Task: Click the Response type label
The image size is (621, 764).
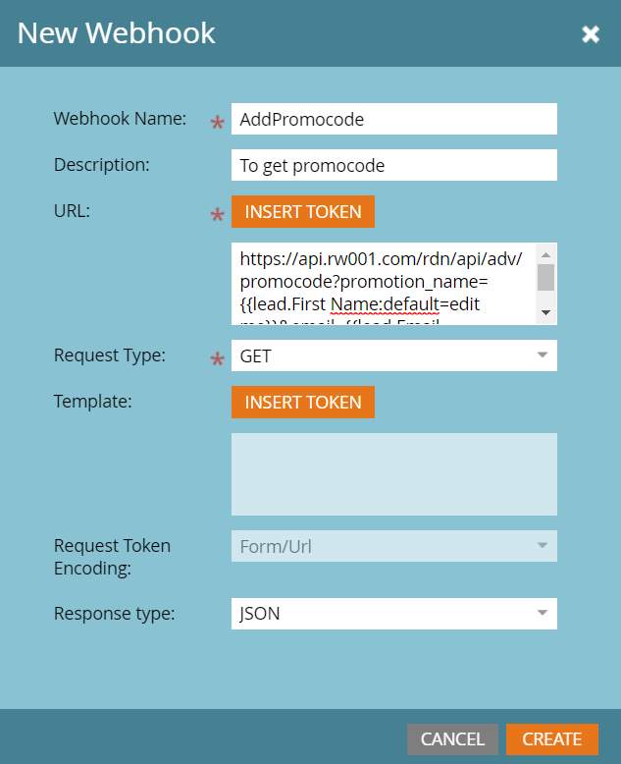Action: click(x=115, y=614)
